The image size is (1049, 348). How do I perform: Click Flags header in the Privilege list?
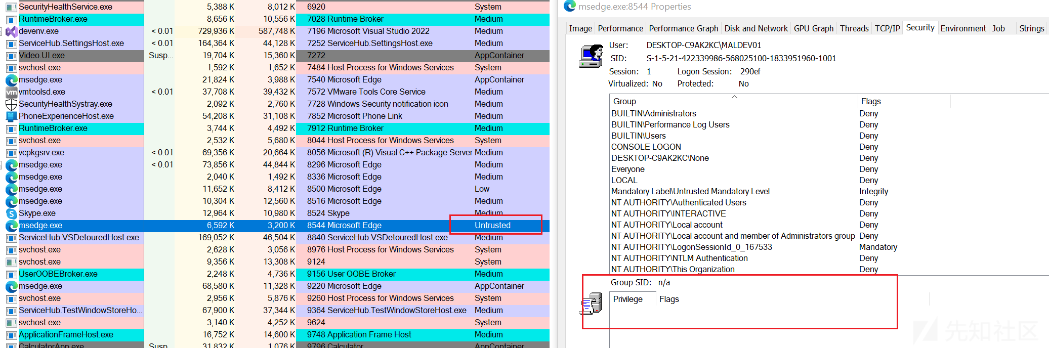point(792,299)
